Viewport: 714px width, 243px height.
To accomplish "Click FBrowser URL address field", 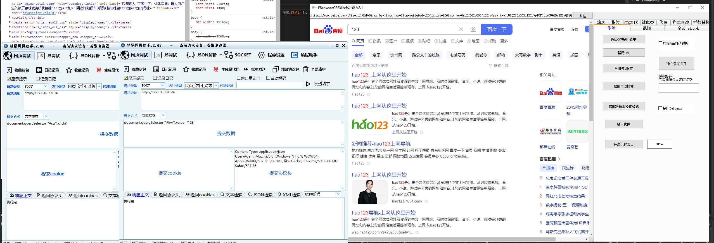I will click(x=441, y=16).
